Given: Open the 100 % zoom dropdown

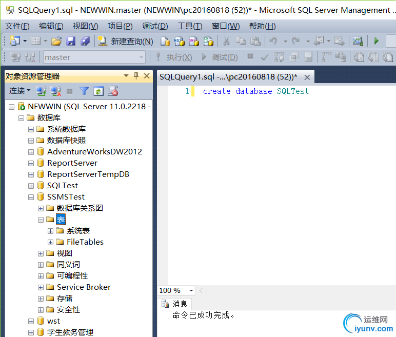Looking at the screenshot, I should point(191,290).
